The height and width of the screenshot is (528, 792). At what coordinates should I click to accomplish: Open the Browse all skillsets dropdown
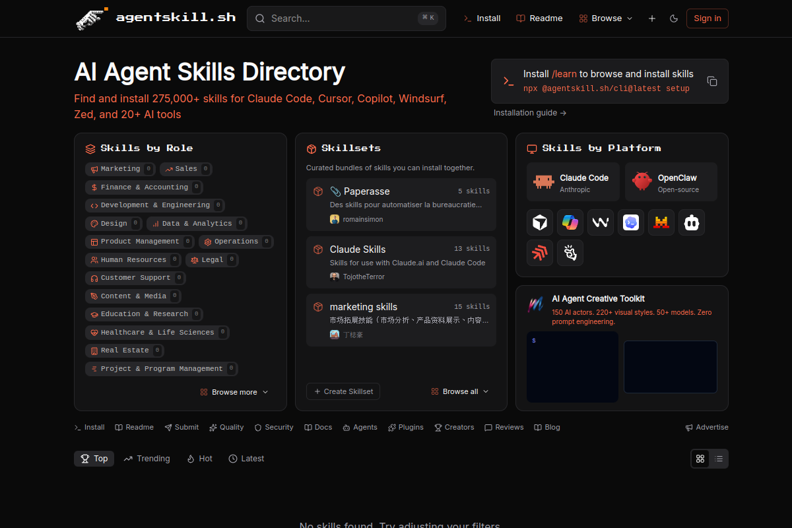coord(460,391)
